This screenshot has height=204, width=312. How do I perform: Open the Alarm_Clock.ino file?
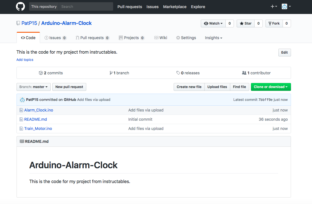coord(39,110)
